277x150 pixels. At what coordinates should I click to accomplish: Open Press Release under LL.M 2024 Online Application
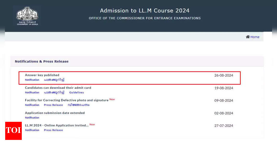(x=53, y=130)
